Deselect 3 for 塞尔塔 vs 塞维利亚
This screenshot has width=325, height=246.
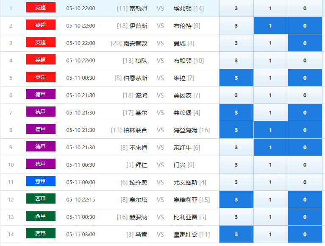[236, 199]
